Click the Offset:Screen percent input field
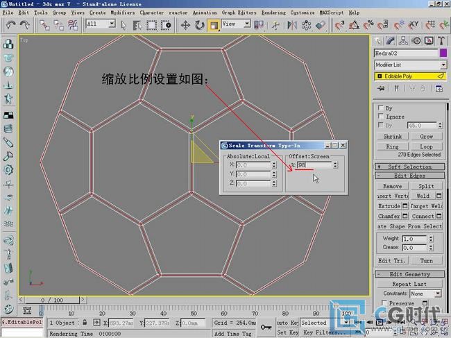 (315, 164)
